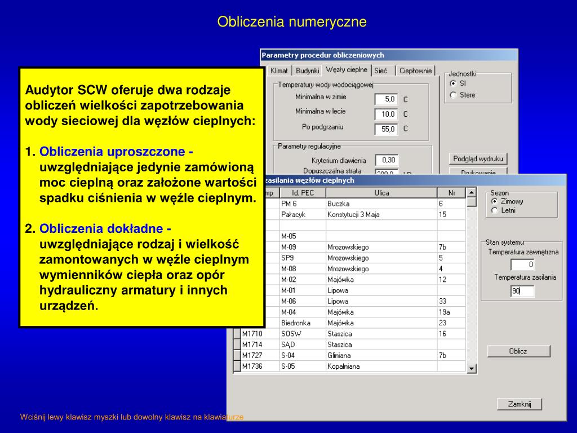Select the M1714 cell

[x=260, y=344]
